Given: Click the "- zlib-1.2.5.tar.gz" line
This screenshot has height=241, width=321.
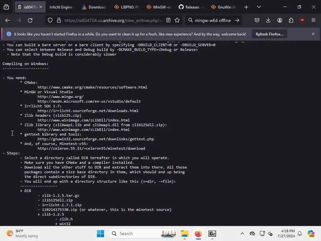Looking at the screenshot, I should tap(59, 196).
